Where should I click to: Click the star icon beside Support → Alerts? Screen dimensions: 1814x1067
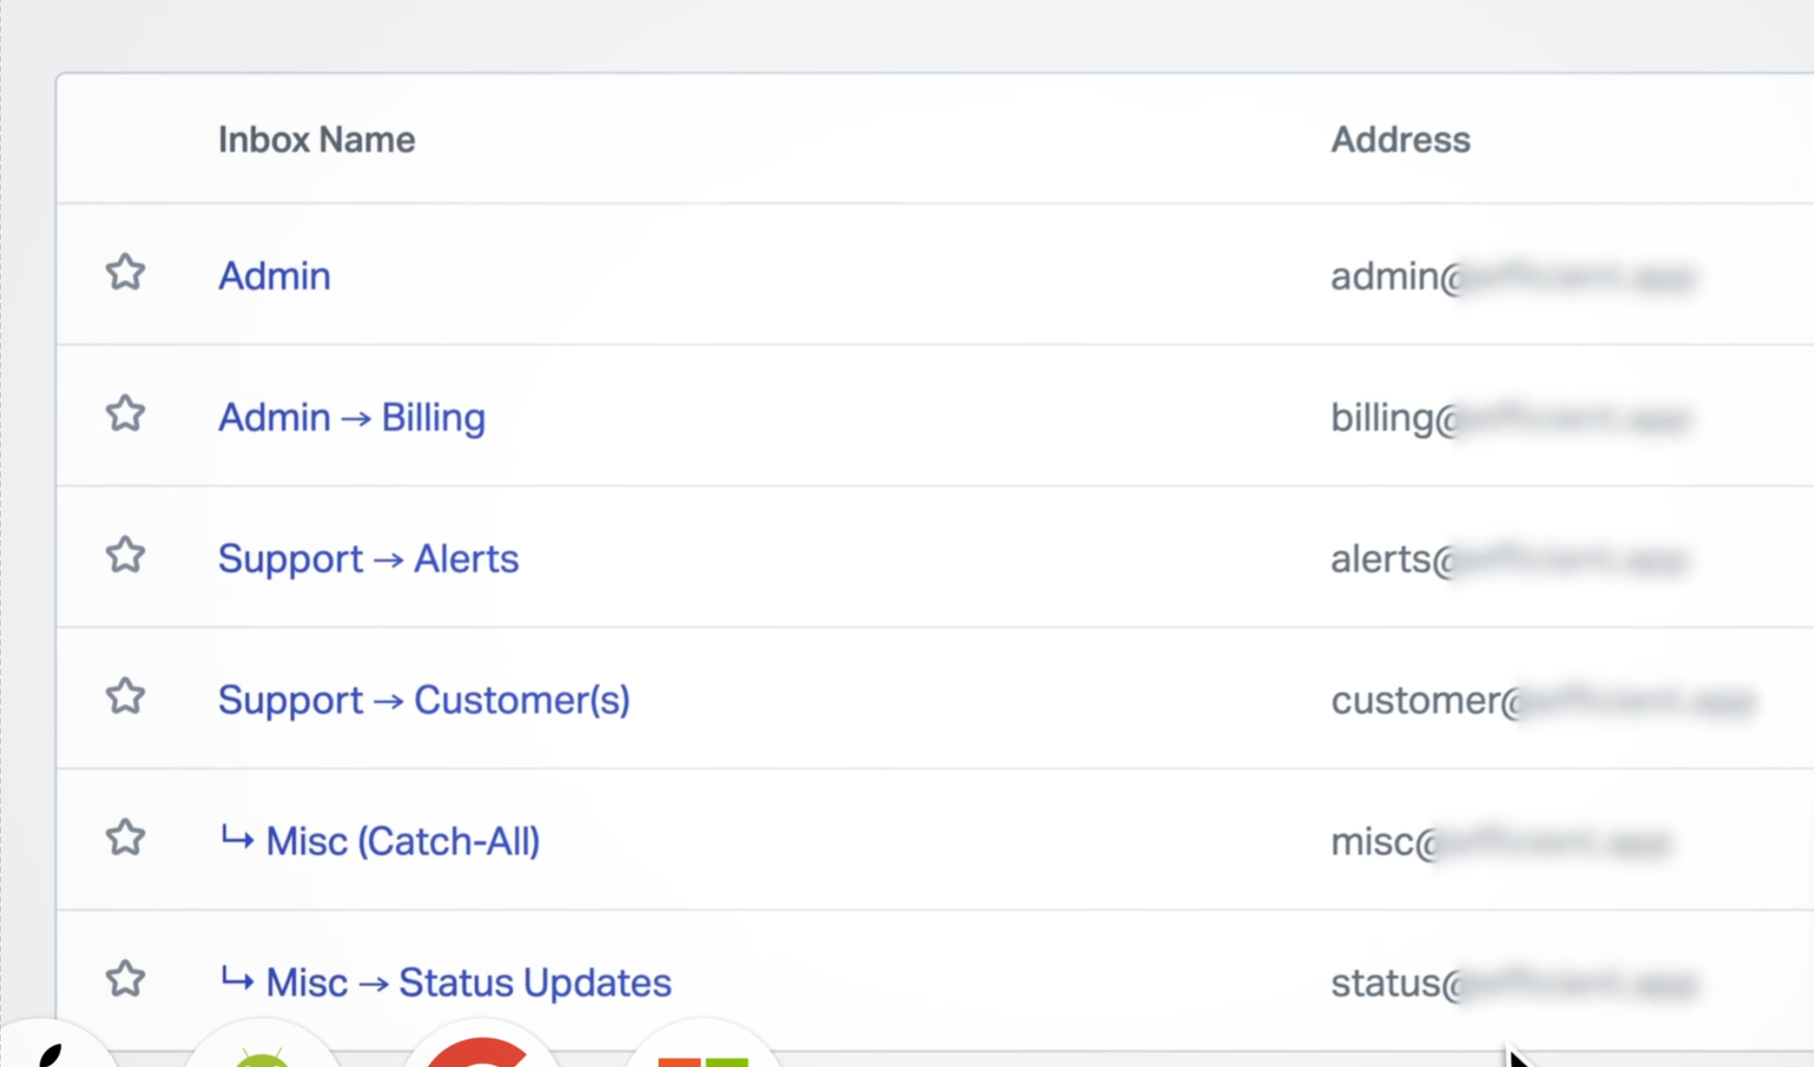pos(126,556)
